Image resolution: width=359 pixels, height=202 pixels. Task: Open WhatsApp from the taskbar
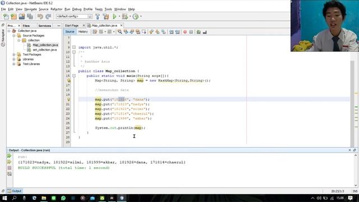63,198
